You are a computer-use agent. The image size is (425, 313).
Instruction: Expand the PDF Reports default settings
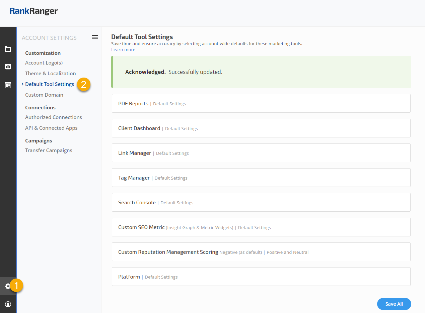261,104
